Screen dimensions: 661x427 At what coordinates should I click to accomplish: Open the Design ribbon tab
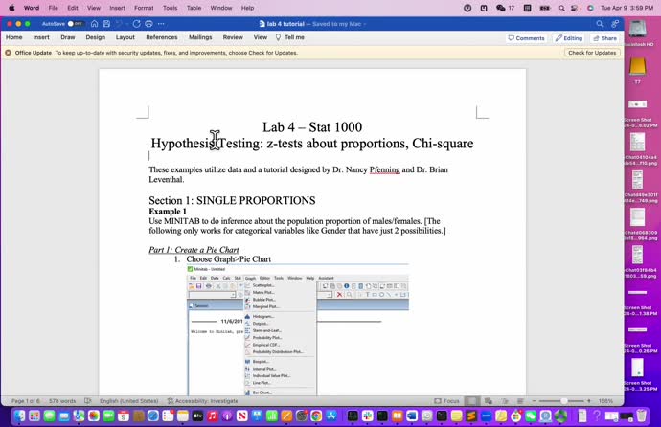click(x=95, y=37)
